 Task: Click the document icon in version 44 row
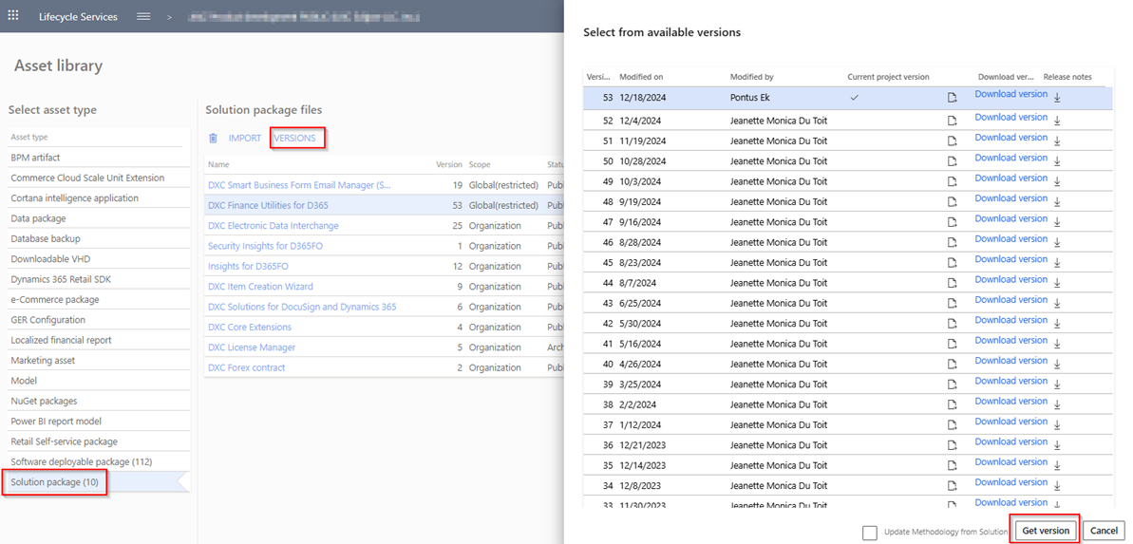point(953,283)
